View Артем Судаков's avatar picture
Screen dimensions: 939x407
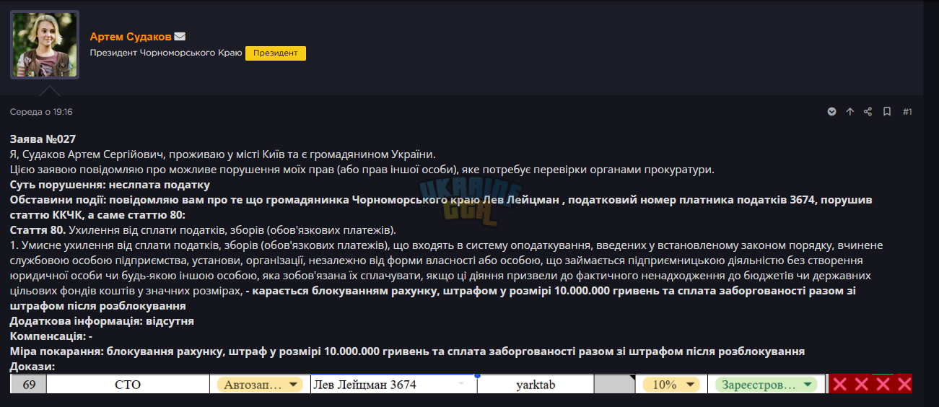(x=45, y=45)
